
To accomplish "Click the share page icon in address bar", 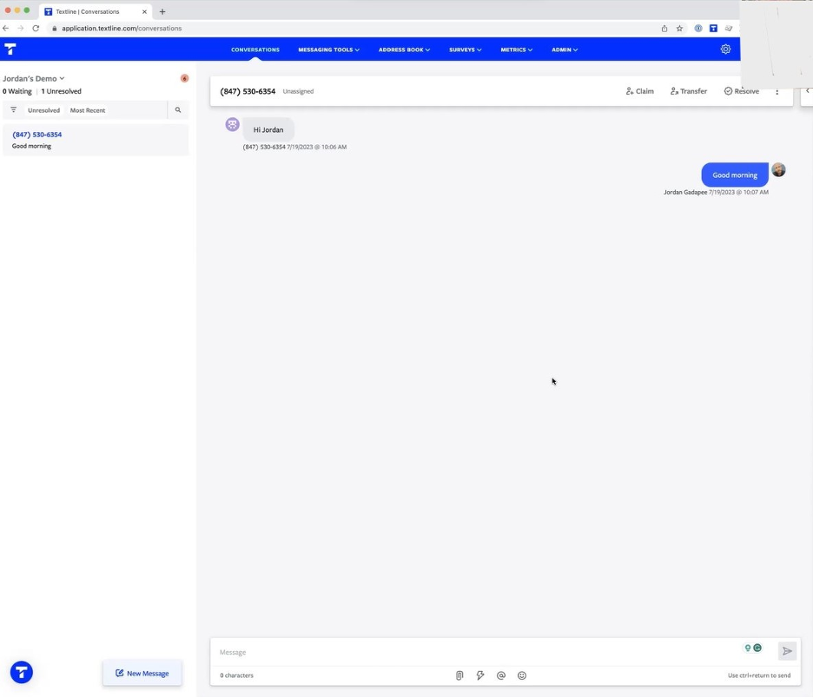I will pos(664,29).
